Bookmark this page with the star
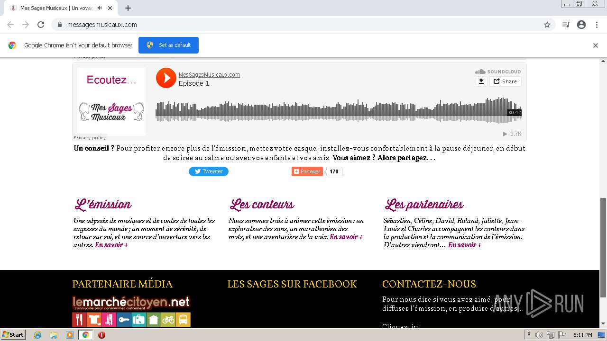Screen dimensions: 607x341 click(x=547, y=25)
